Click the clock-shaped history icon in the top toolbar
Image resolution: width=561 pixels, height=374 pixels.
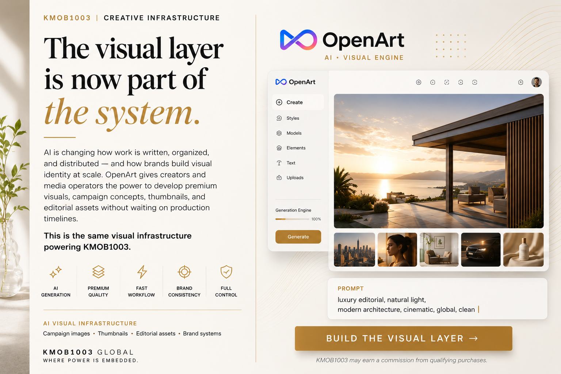pyautogui.click(x=432, y=82)
